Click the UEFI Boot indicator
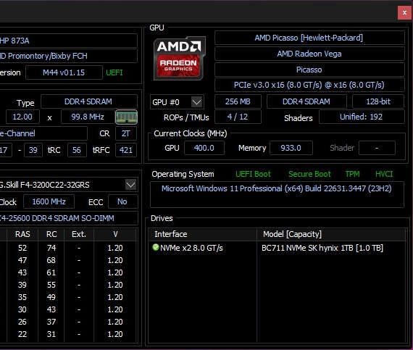The height and width of the screenshot is (350, 413). (x=253, y=174)
